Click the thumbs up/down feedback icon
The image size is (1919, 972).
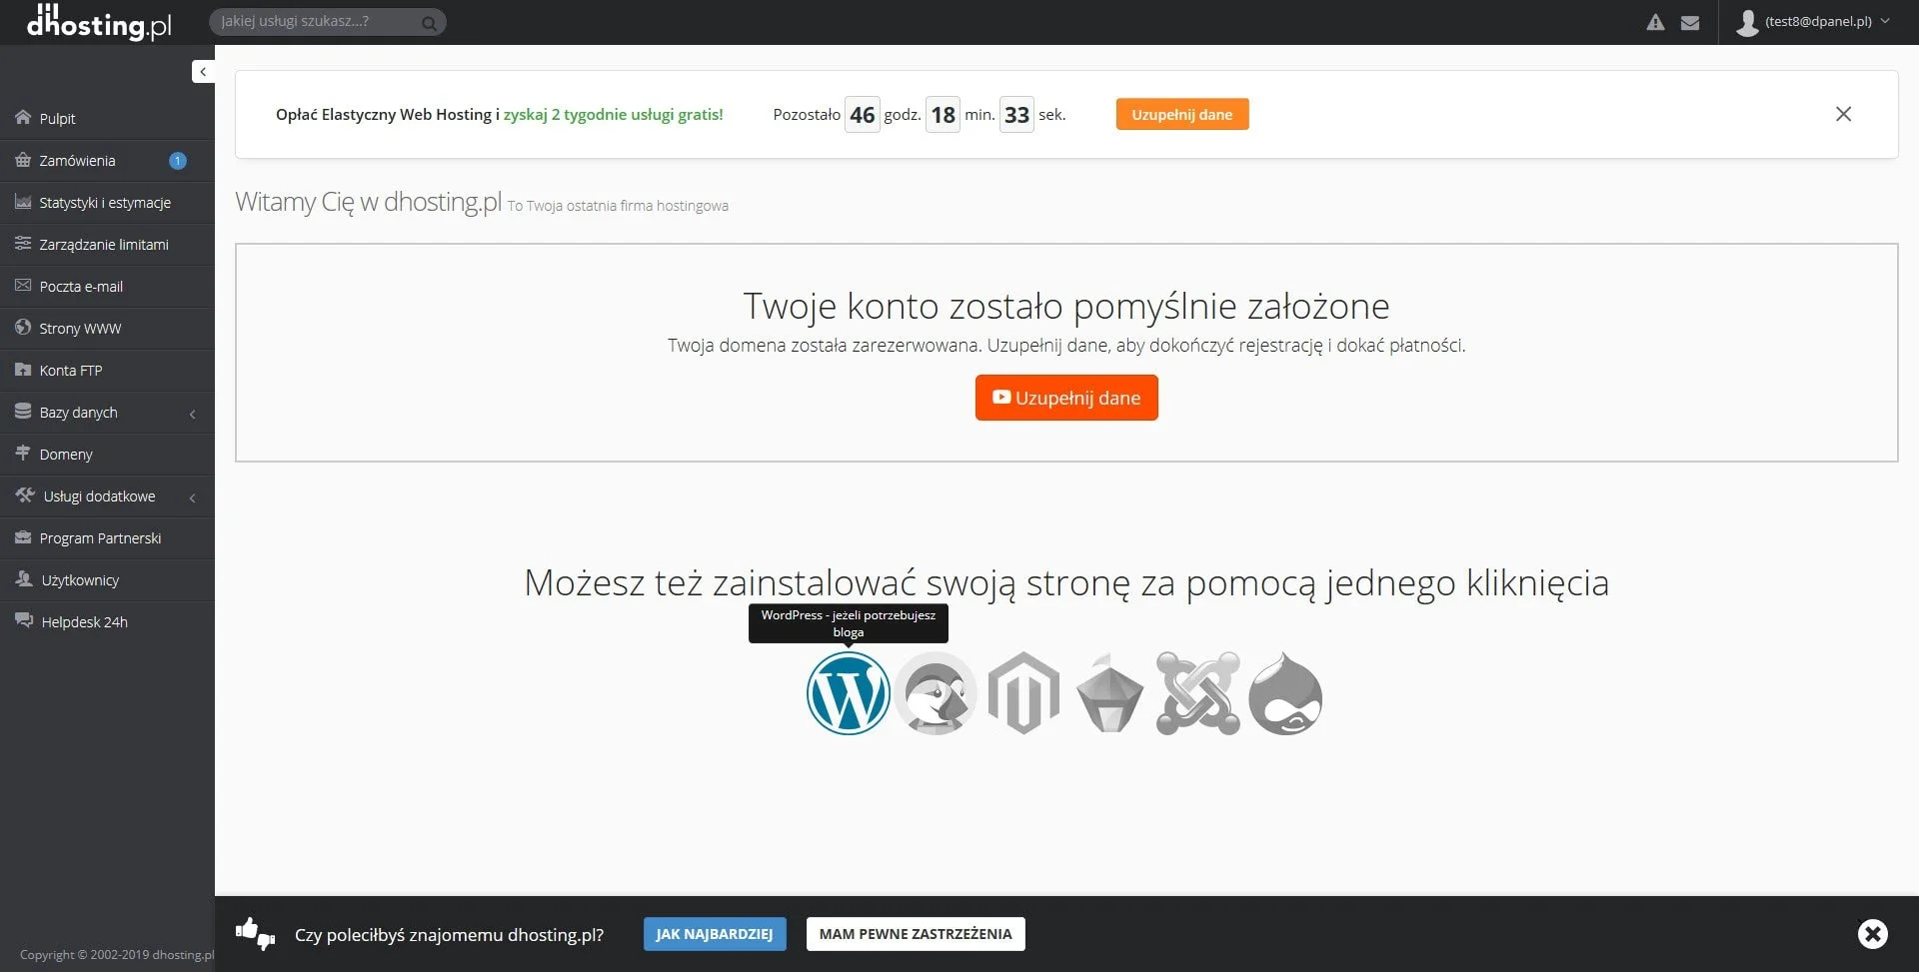coord(255,934)
